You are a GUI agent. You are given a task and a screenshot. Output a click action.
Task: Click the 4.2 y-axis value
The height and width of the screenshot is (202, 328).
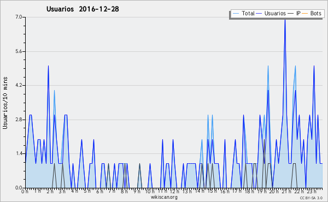(x=19, y=85)
